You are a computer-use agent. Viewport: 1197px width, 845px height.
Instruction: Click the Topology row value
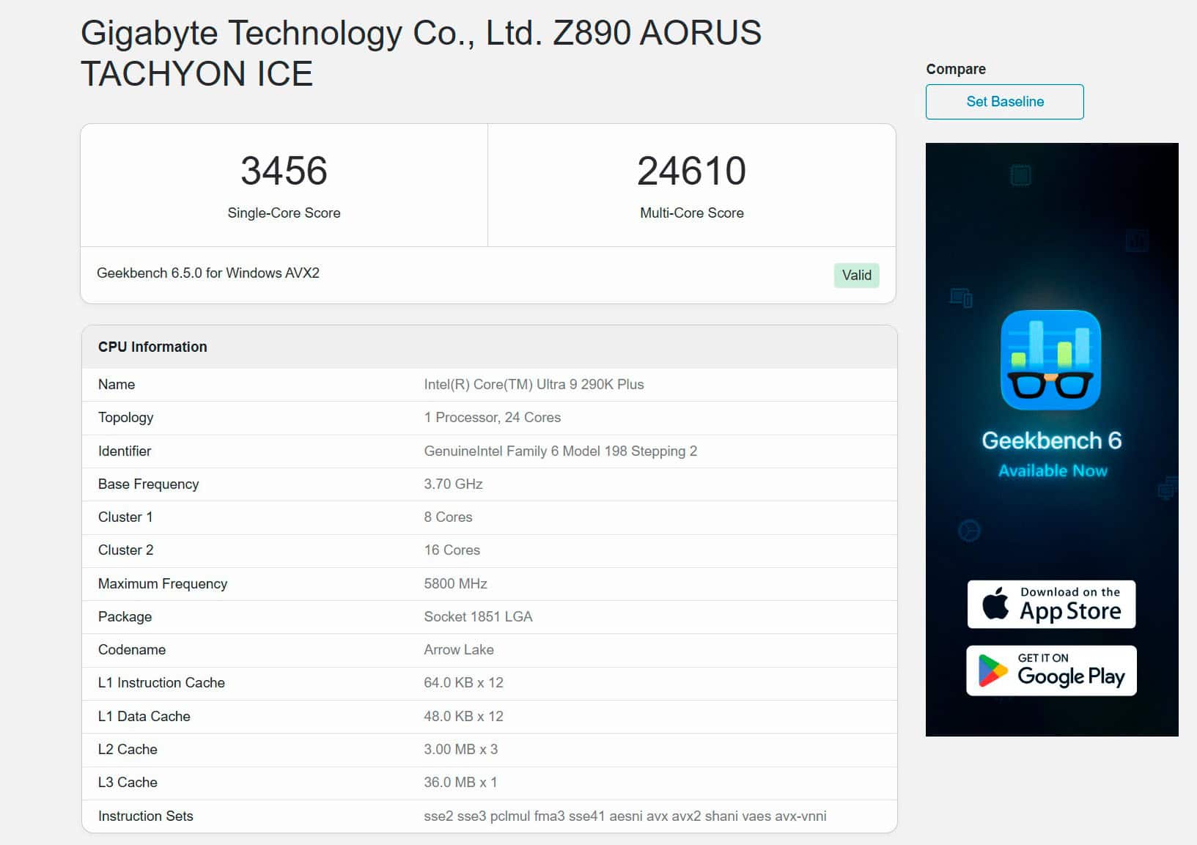pyautogui.click(x=493, y=417)
